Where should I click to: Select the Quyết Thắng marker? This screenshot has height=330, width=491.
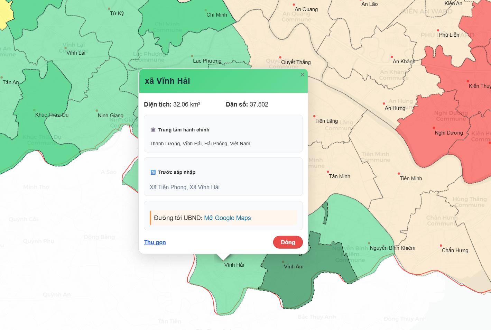(280, 57)
